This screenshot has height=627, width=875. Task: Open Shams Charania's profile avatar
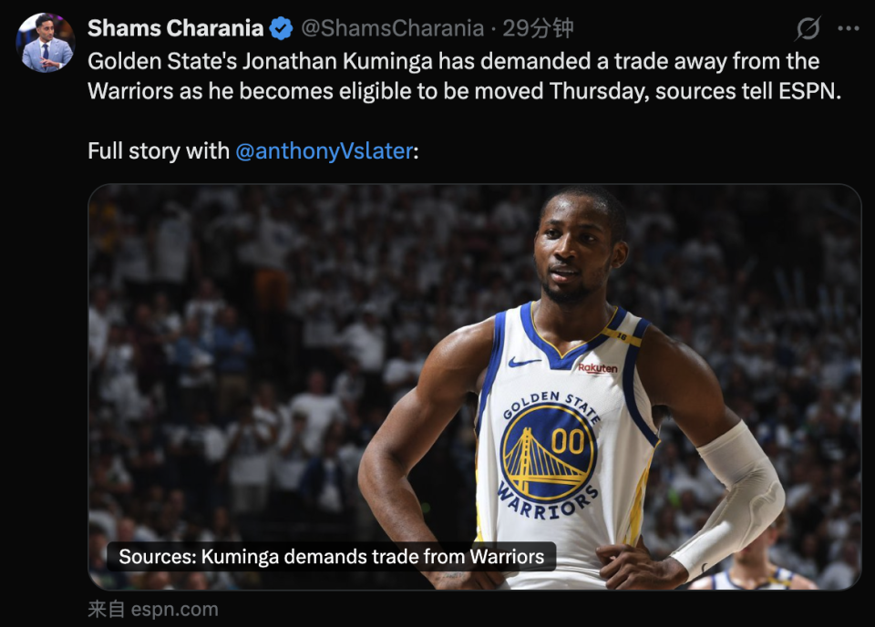[46, 43]
